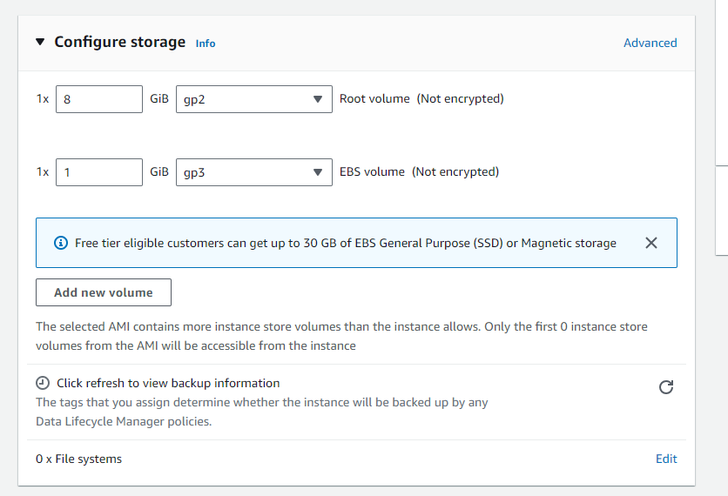
Task: Click the info icon in free tier banner
Action: pyautogui.click(x=60, y=243)
